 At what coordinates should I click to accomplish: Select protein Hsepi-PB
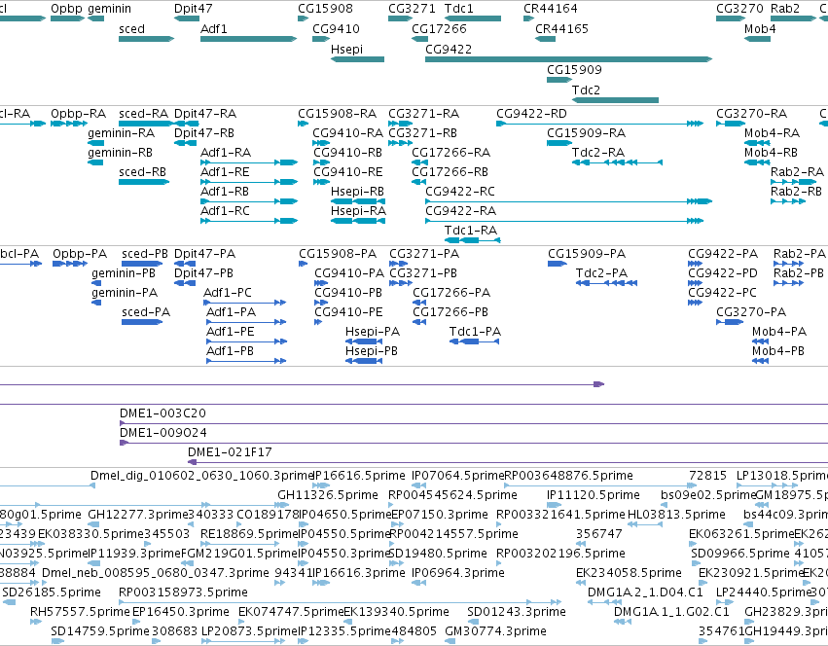(x=364, y=361)
